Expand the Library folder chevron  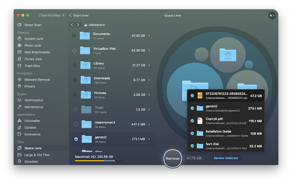pos(149,65)
